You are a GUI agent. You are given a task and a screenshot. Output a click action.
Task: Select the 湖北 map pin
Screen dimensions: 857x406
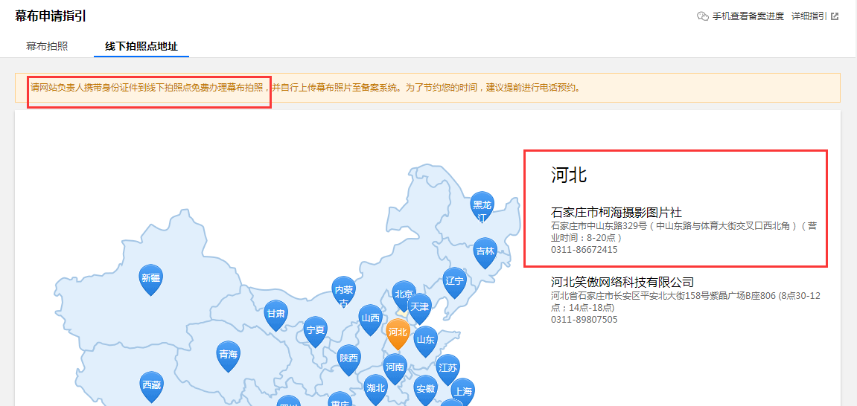375,390
